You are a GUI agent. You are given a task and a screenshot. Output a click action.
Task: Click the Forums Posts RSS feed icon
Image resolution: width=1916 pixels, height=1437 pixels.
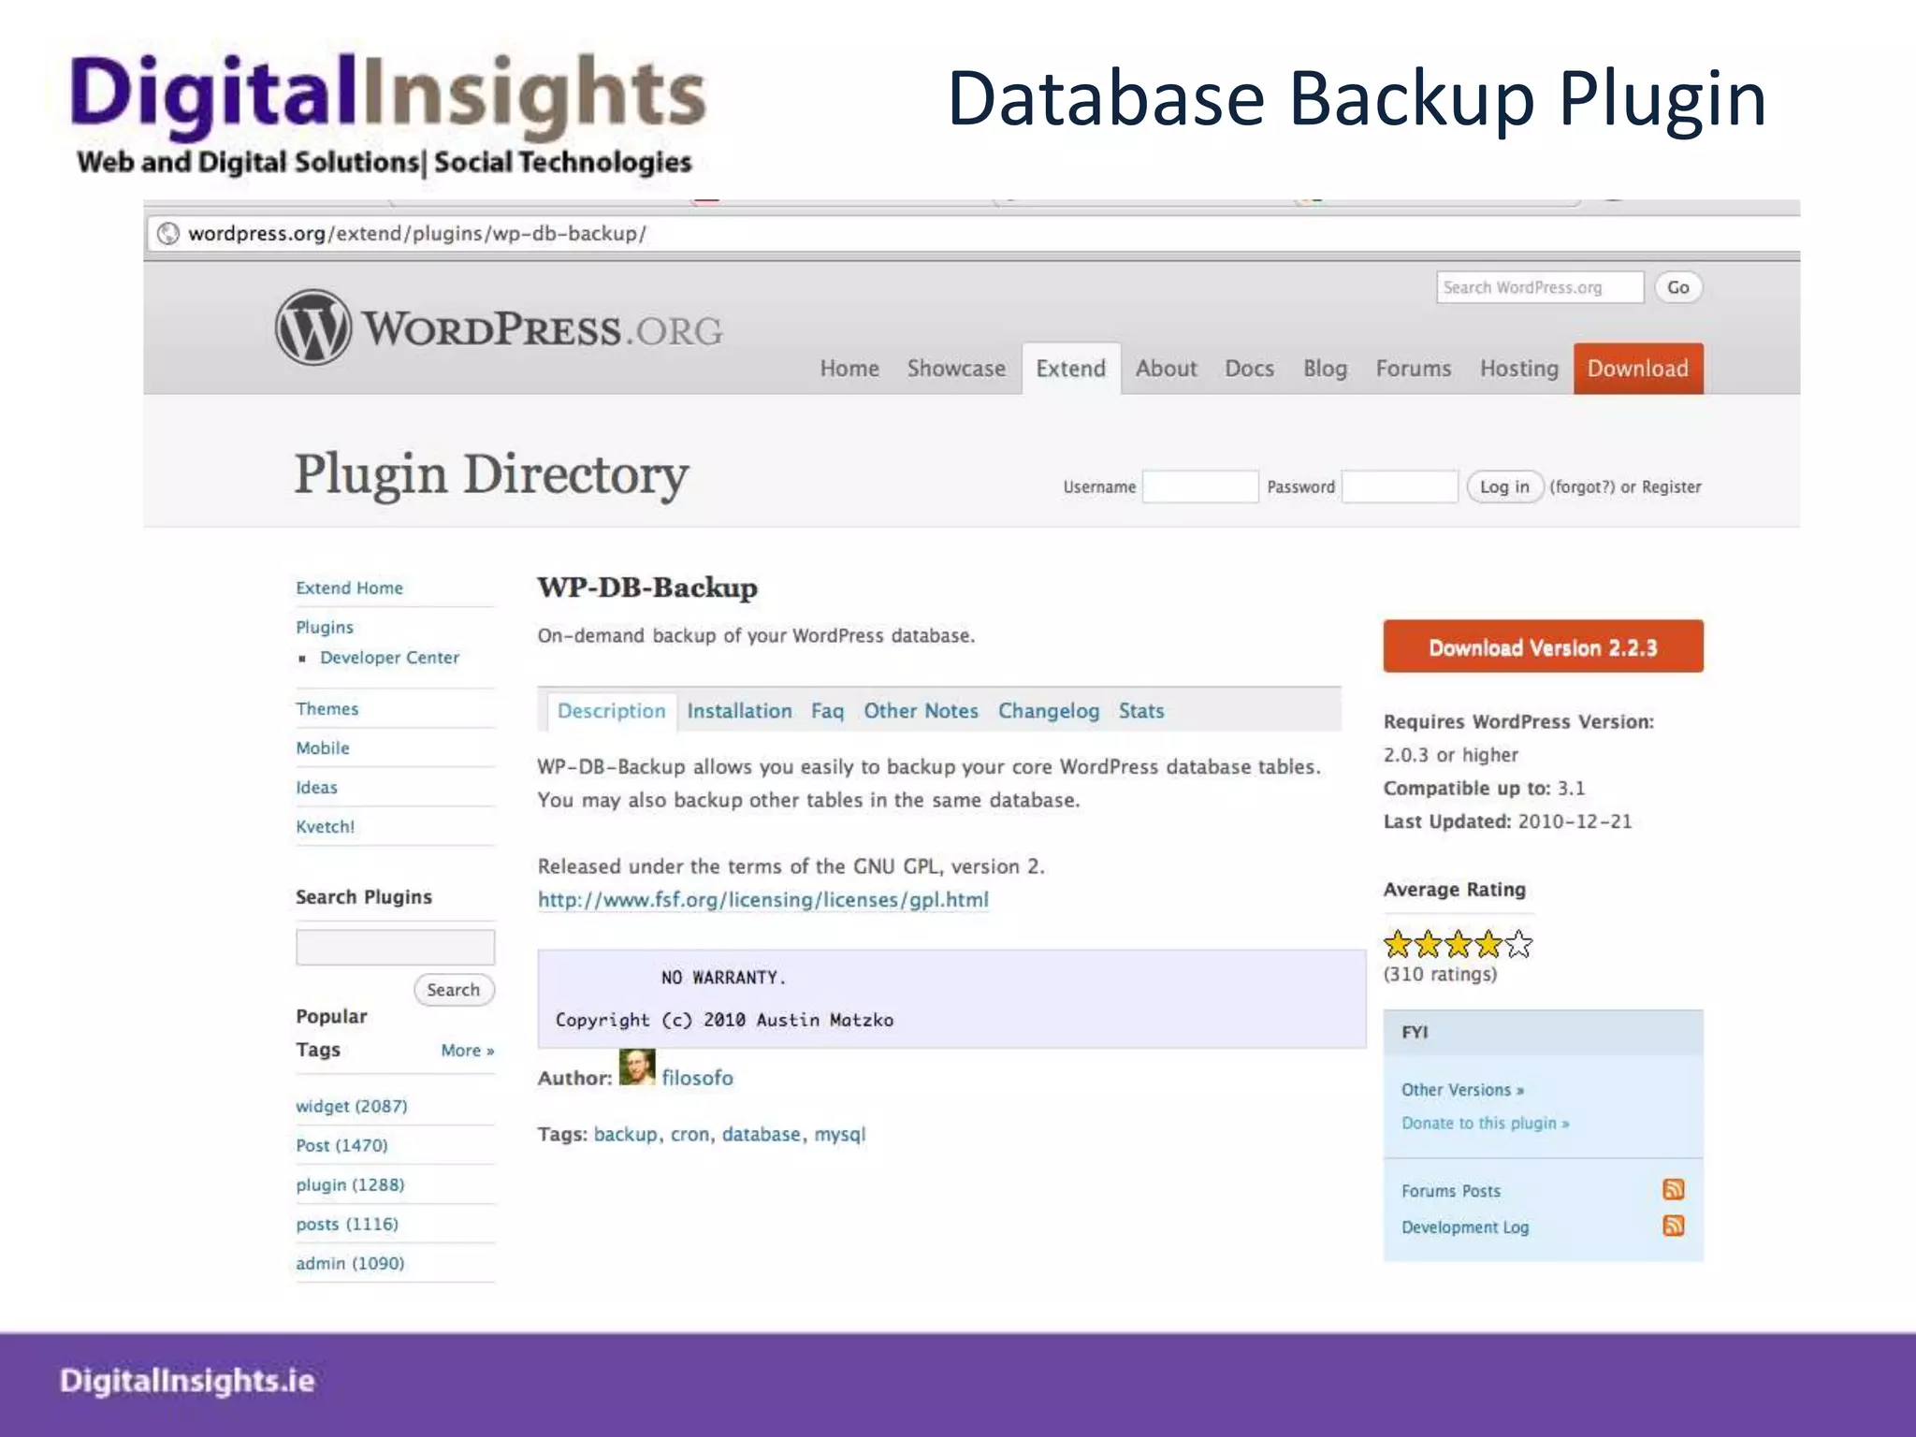(x=1673, y=1189)
